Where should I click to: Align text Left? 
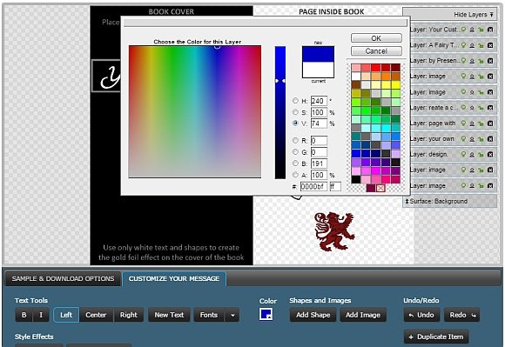(x=66, y=315)
